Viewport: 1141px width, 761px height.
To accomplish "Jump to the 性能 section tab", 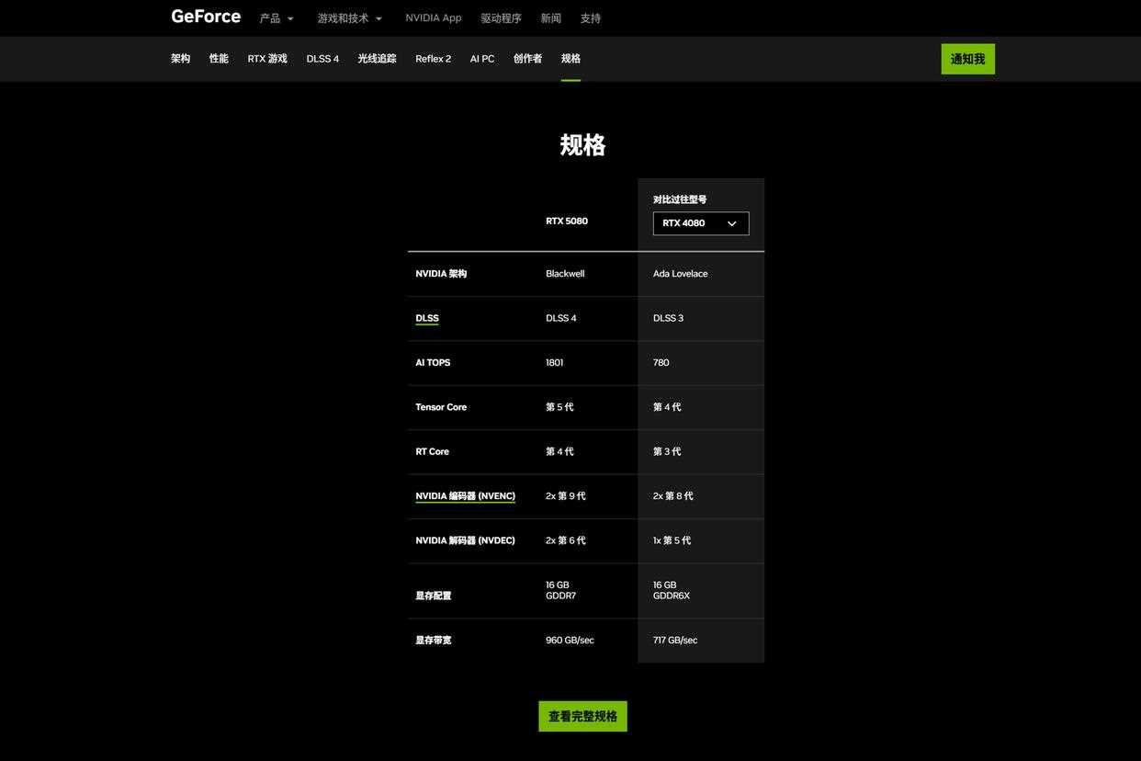I will 219,59.
